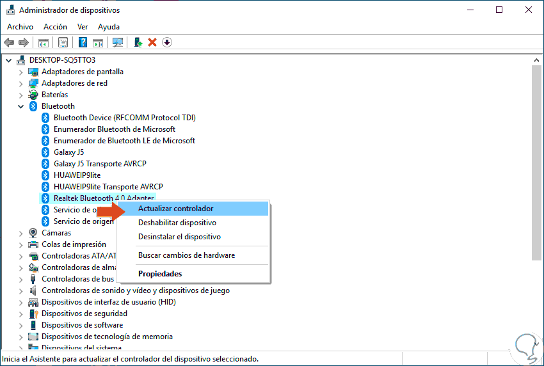This screenshot has height=366, width=544.
Task: Expand Dispositivos de seguridad
Action: pos(21,314)
